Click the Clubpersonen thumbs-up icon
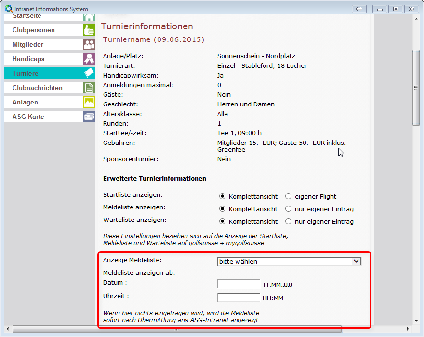Viewport: 424px width, 337px height. point(89,30)
